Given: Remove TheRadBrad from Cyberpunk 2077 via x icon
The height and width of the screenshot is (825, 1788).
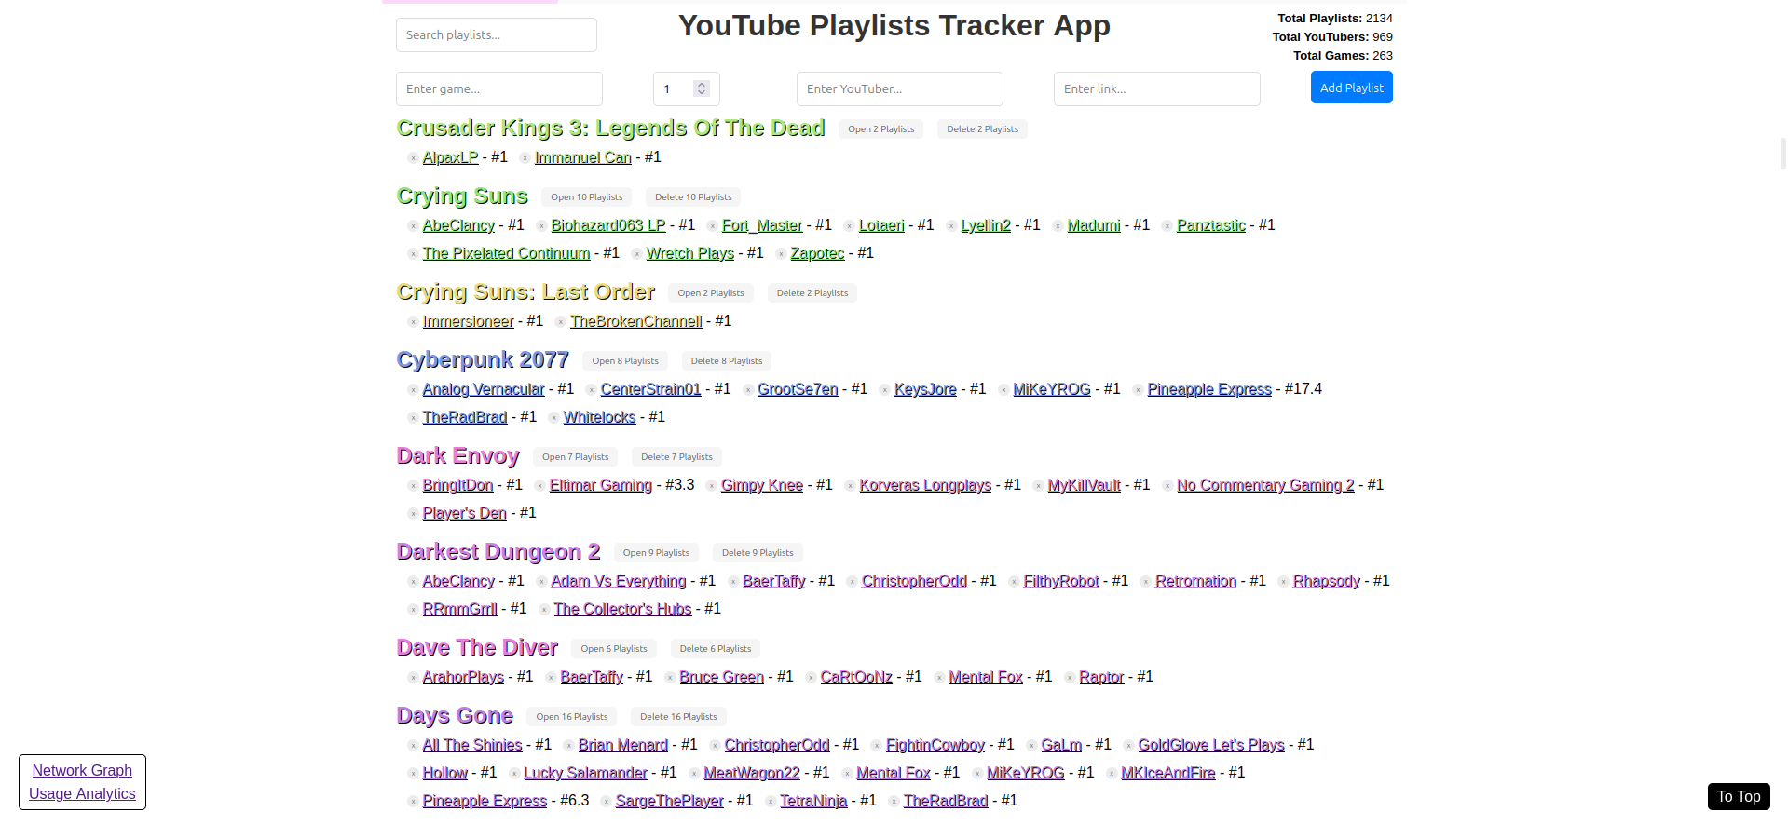Looking at the screenshot, I should [x=412, y=417].
